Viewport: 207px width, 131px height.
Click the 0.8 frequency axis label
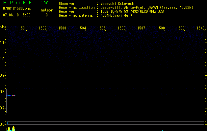[3, 92]
